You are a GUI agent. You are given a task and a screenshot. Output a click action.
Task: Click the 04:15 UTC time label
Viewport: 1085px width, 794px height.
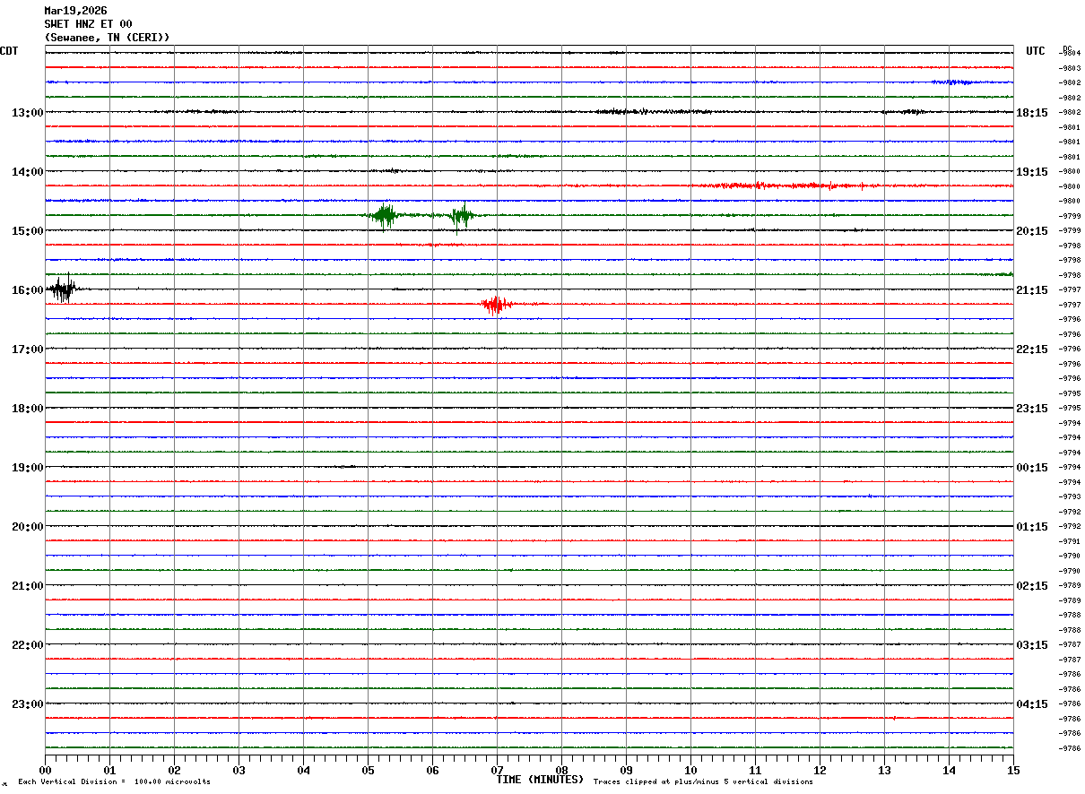tap(1031, 704)
